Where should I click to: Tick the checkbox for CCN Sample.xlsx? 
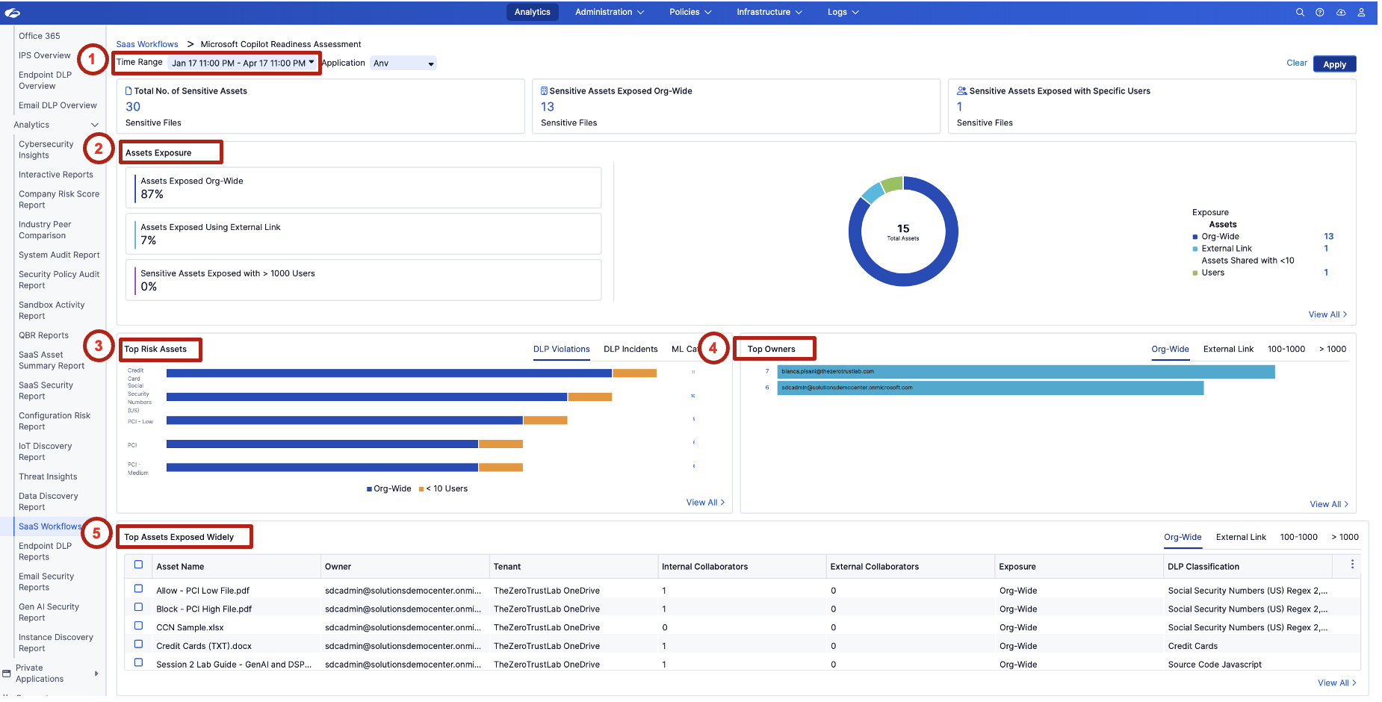pyautogui.click(x=138, y=626)
